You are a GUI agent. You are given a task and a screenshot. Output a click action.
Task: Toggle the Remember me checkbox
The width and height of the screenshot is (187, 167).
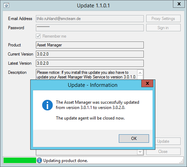point(38,36)
